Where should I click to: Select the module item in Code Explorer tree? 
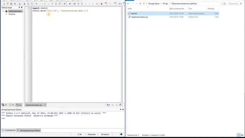coord(15,11)
